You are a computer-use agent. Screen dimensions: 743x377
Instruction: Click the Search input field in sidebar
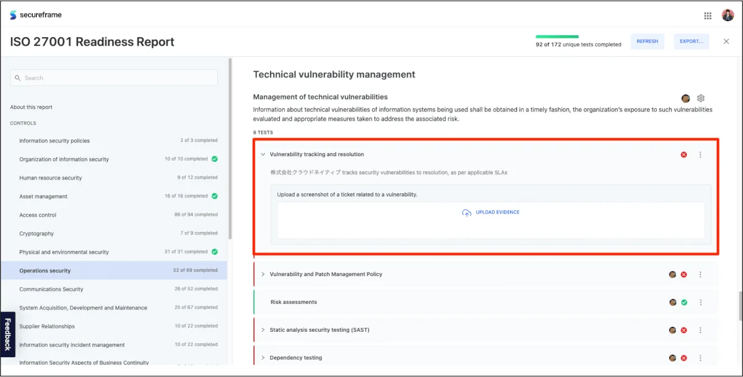tap(114, 78)
